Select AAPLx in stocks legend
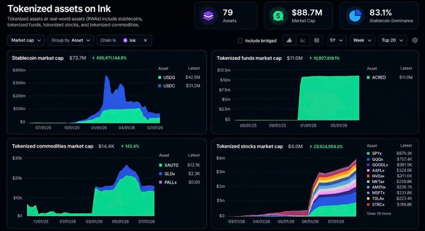The image size is (425, 231). pyautogui.click(x=378, y=170)
